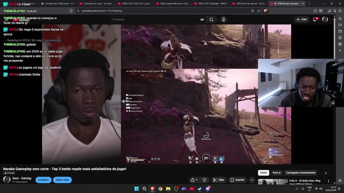Open Brave browser from taskbar
This screenshot has height=193, width=344.
coord(152,189)
